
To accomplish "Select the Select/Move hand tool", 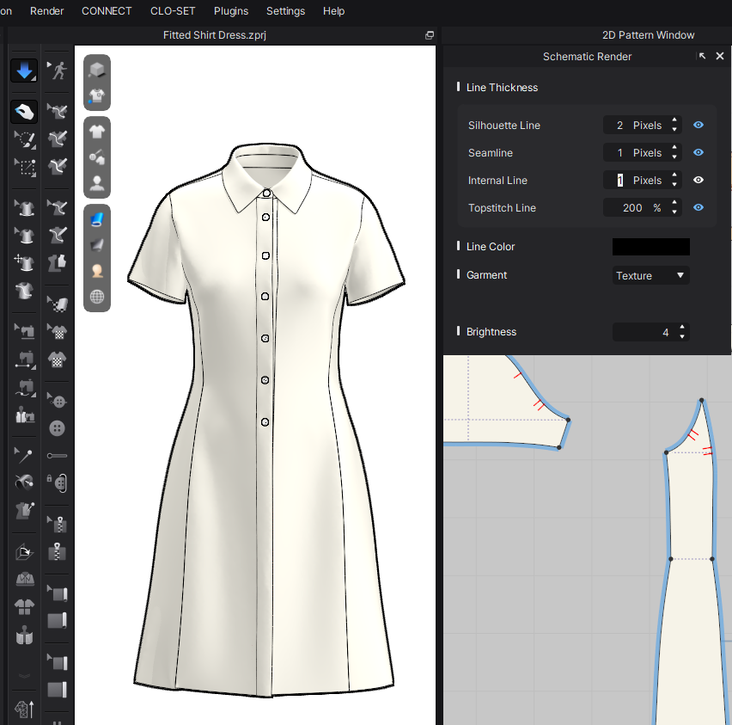I will [24, 112].
